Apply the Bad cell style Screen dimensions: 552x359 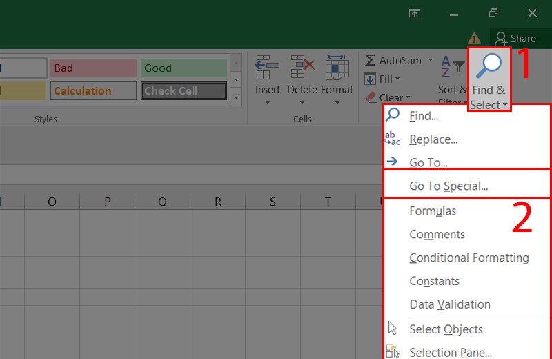[93, 68]
